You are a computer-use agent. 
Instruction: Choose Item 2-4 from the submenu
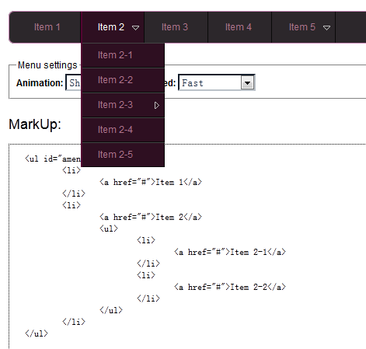[123, 130]
